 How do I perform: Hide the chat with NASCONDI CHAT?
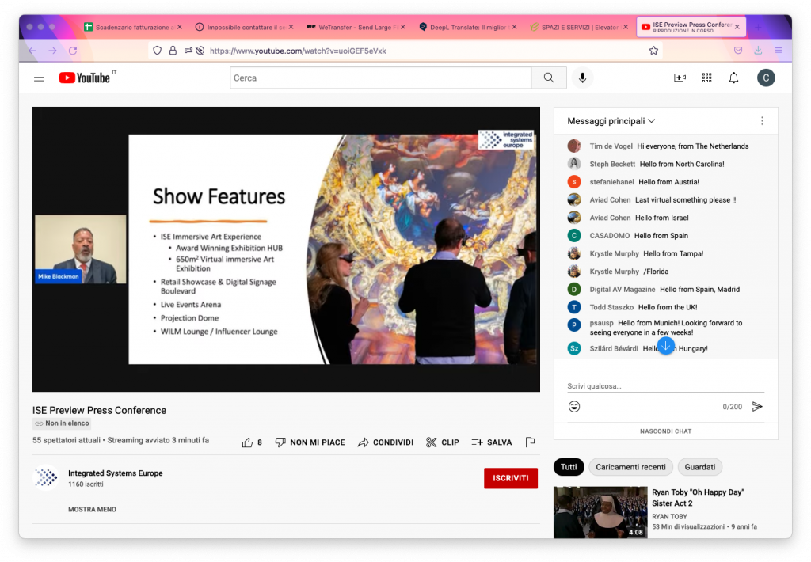pos(665,431)
